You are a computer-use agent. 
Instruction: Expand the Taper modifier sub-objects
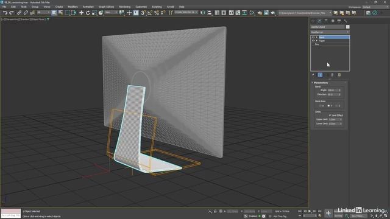(317, 41)
